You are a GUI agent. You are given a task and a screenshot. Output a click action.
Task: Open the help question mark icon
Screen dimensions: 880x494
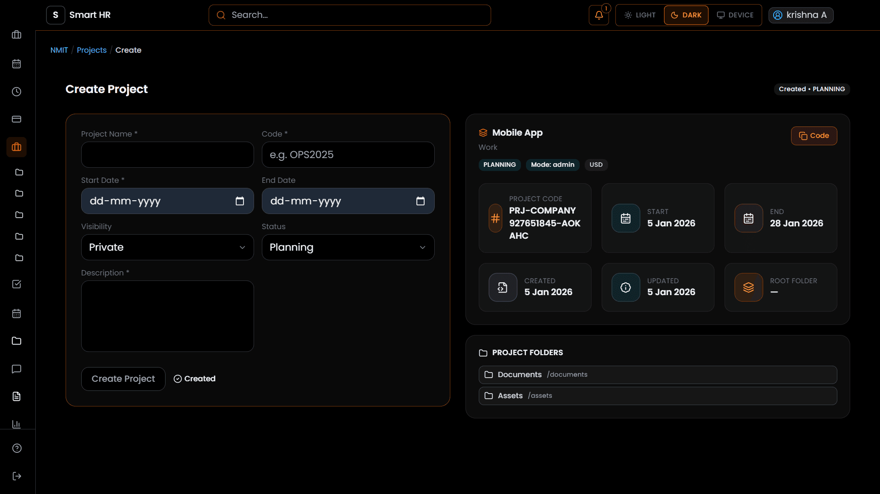pyautogui.click(x=17, y=448)
